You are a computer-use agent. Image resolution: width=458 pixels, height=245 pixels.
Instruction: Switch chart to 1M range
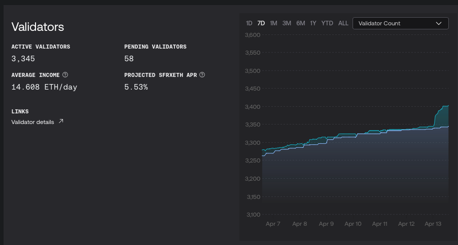pos(274,23)
